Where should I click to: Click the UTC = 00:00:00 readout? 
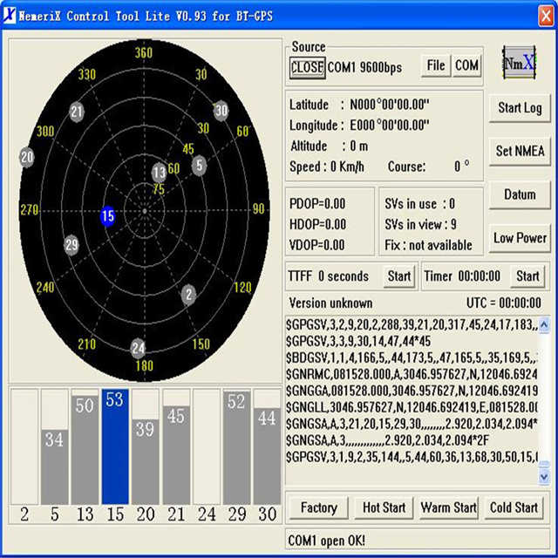point(504,303)
